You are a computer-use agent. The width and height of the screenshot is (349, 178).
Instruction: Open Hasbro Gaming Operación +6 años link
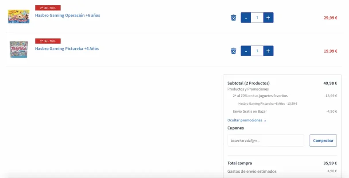[x=67, y=15]
